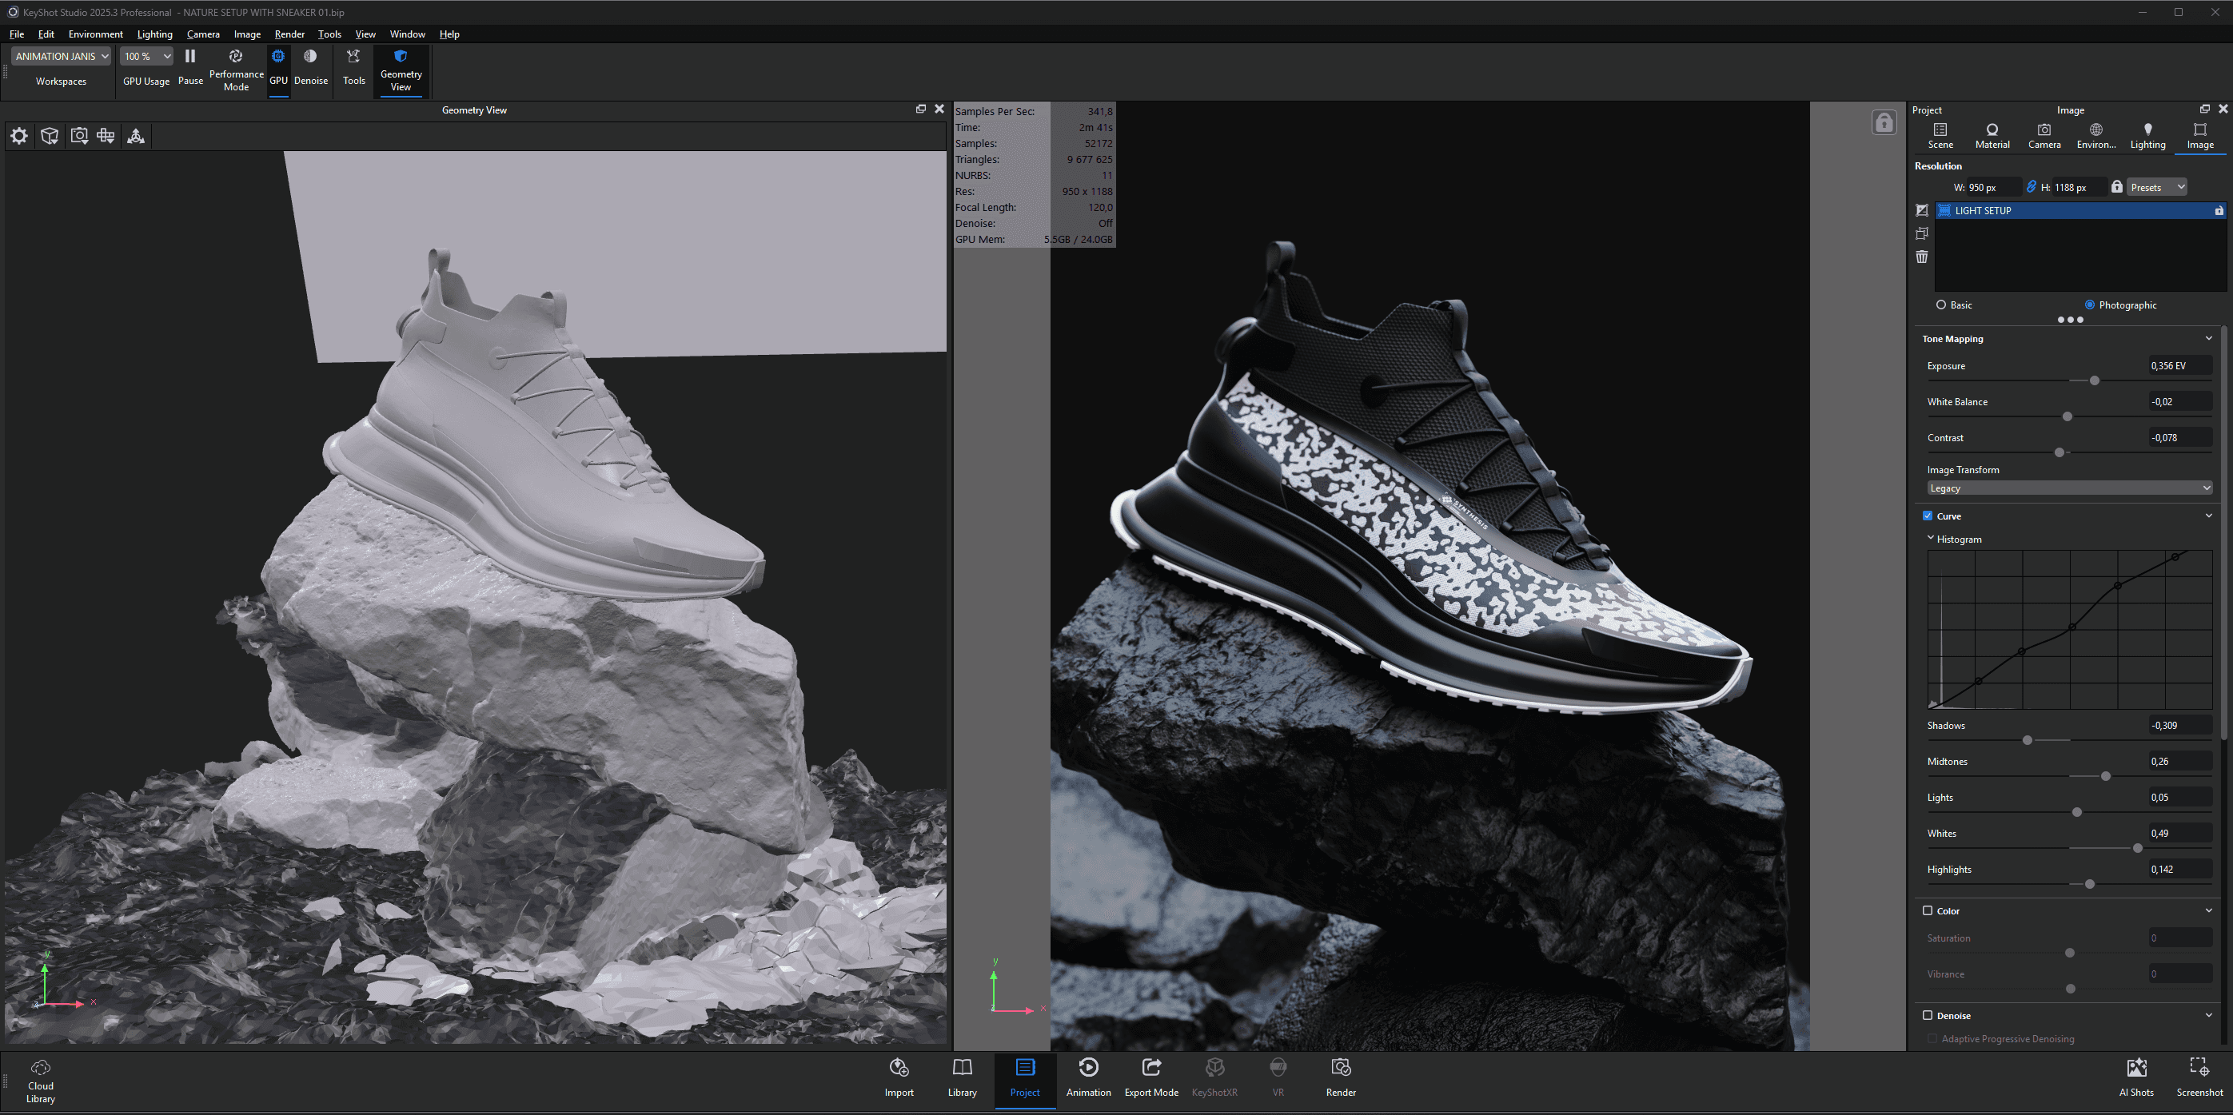Open the Lighting menu
The image size is (2233, 1115).
click(x=154, y=34)
